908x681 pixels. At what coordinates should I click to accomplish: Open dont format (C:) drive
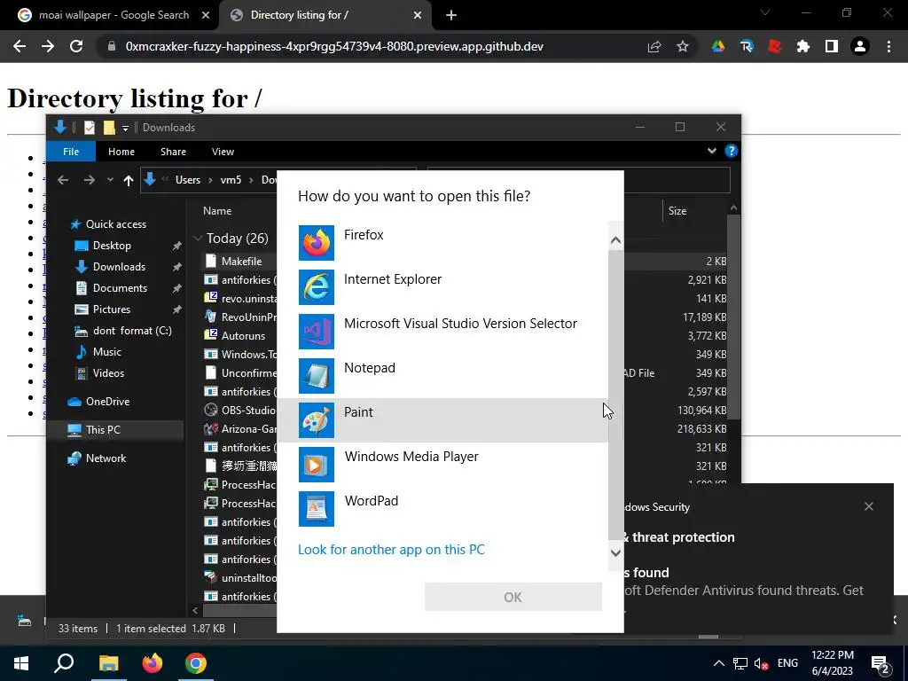[x=132, y=331]
